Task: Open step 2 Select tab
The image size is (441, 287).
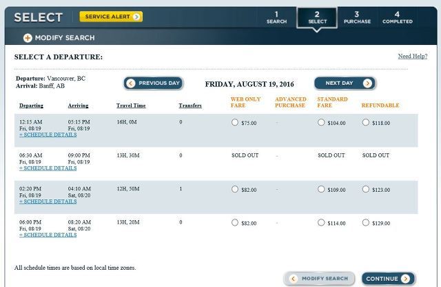Action: coord(317,17)
